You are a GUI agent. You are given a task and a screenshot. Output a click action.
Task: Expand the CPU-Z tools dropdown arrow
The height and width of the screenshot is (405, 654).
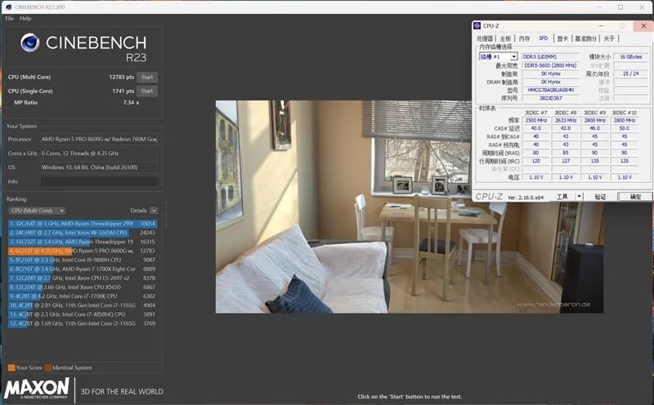(x=579, y=197)
